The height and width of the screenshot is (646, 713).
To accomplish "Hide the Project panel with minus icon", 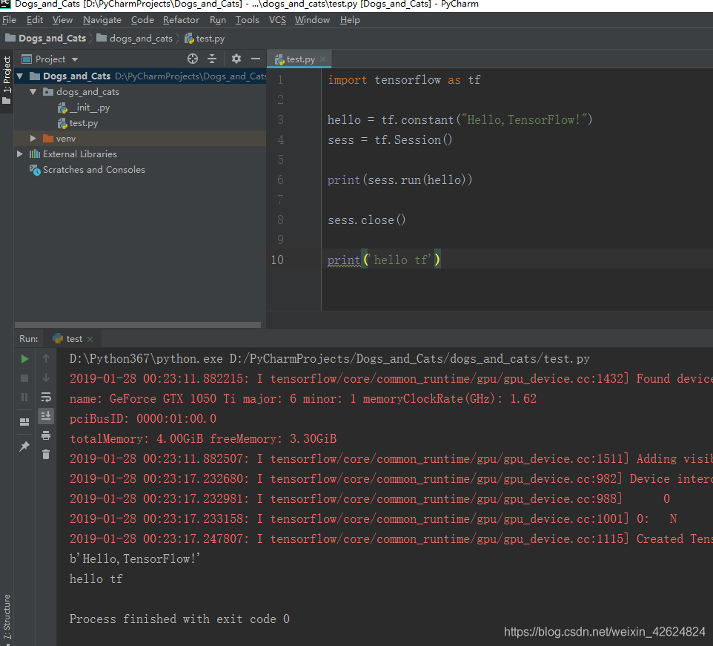I will coord(256,59).
